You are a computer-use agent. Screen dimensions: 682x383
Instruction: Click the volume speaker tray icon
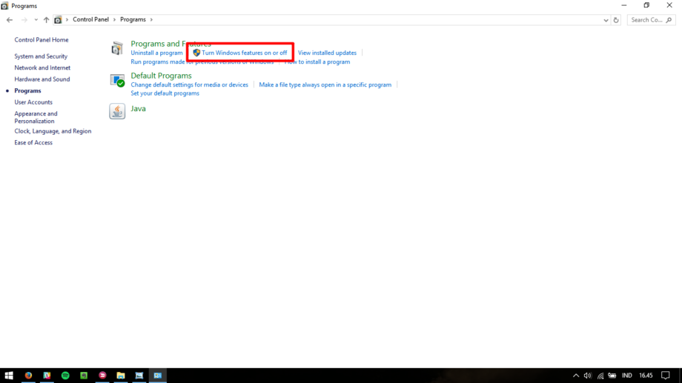[x=588, y=376]
